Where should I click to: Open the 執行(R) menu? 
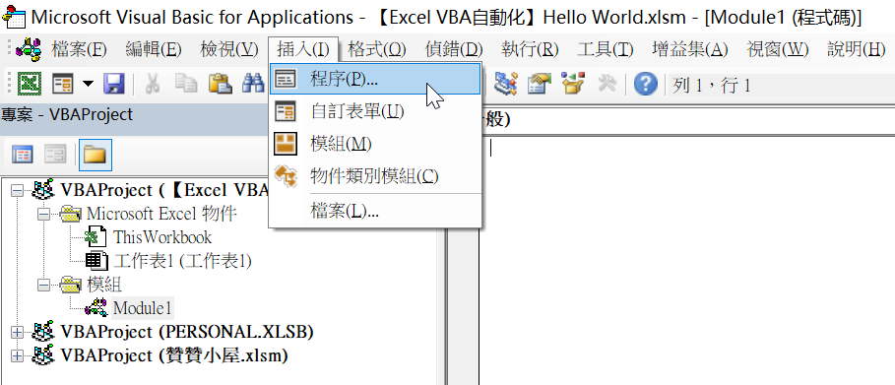(530, 49)
